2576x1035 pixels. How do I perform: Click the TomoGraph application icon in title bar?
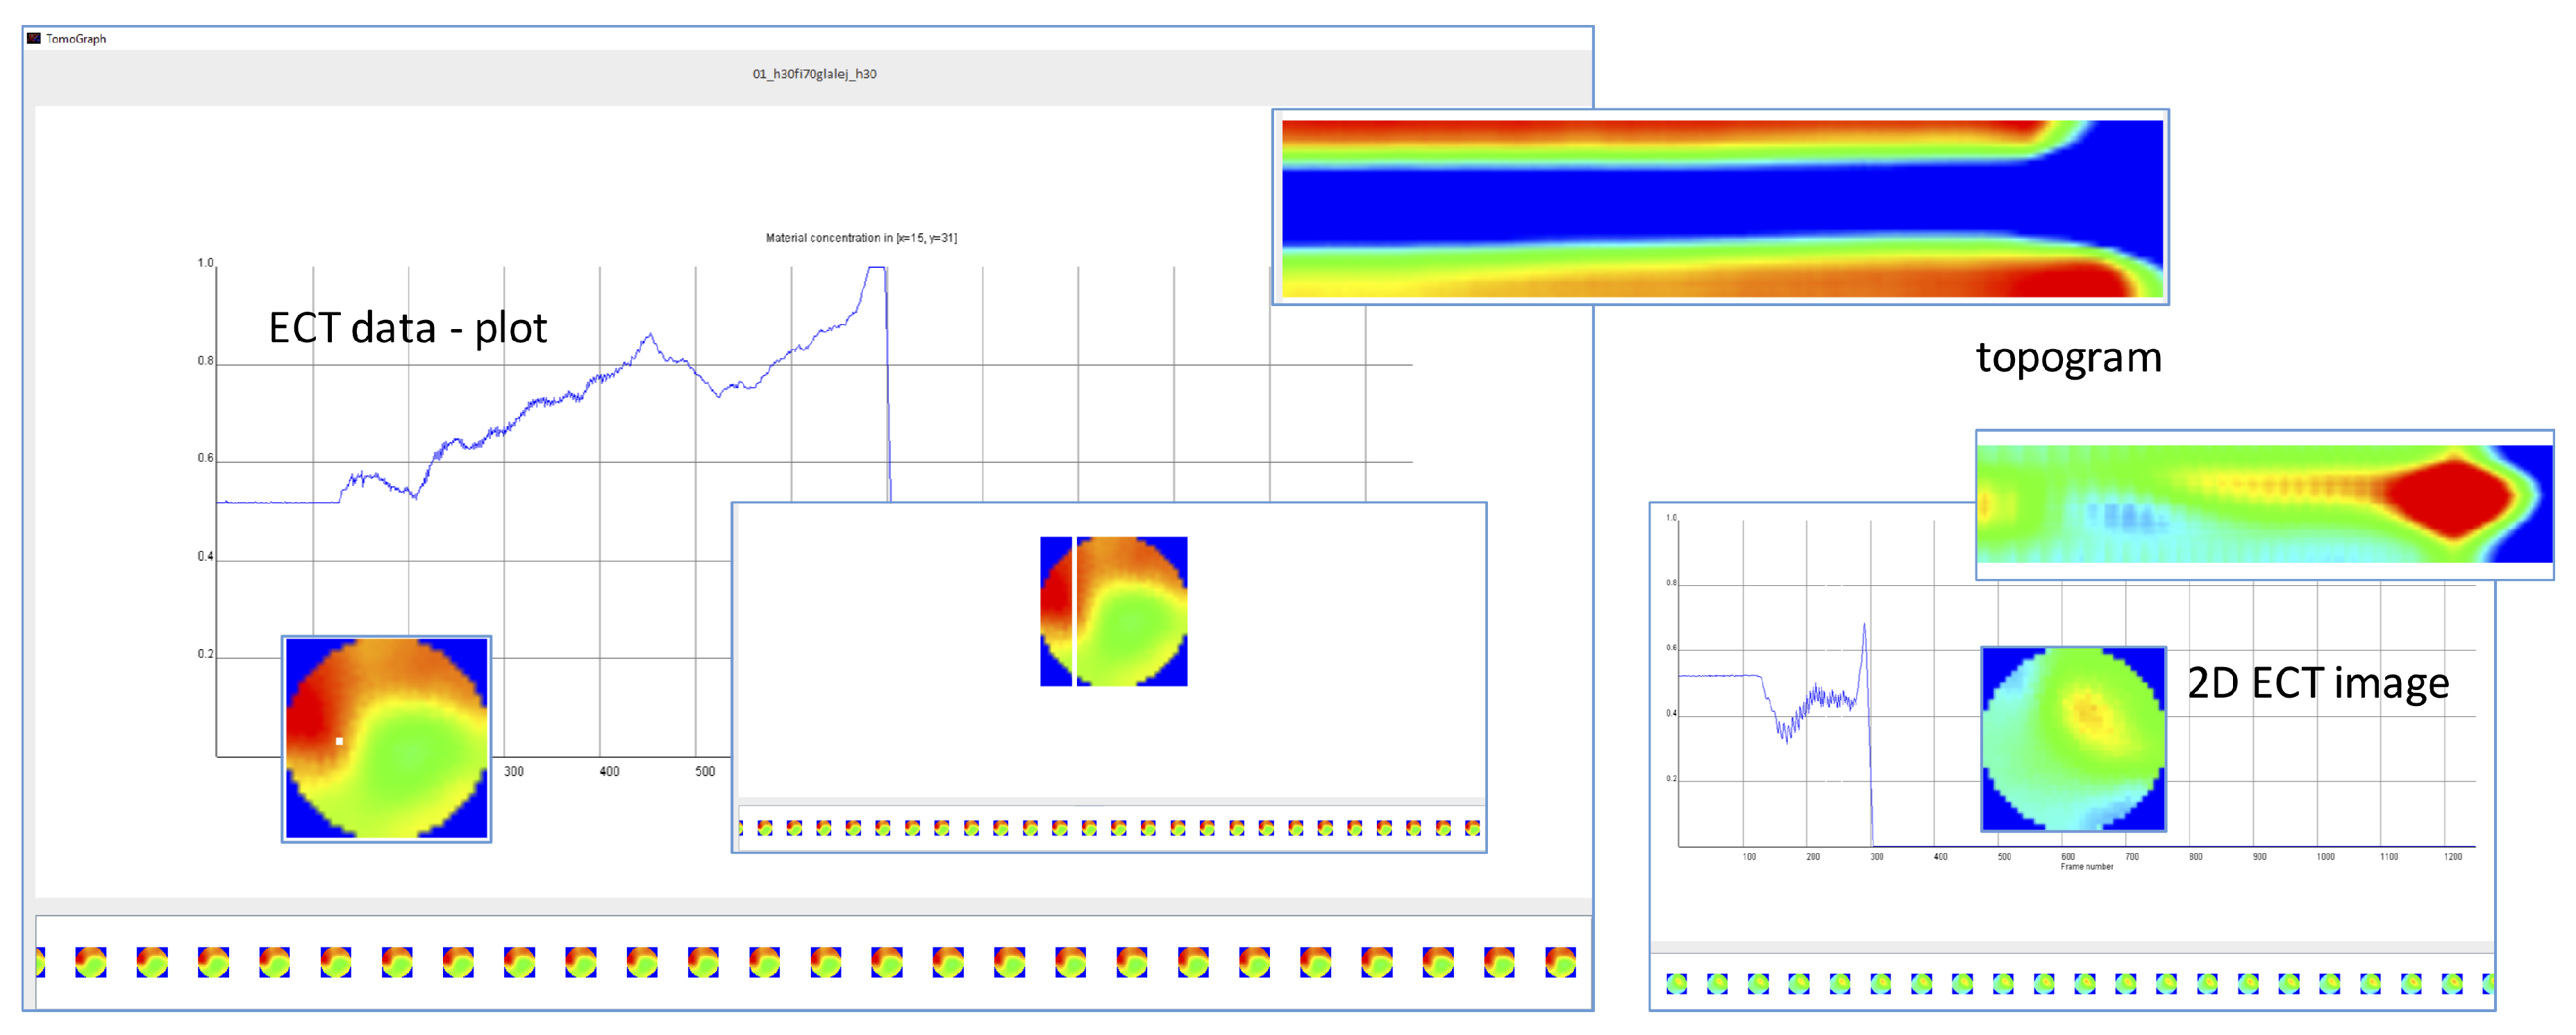pos(34,38)
